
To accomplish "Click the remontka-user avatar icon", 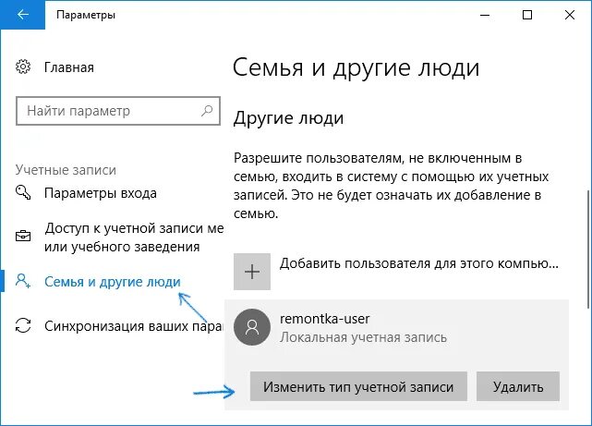I will click(x=252, y=327).
